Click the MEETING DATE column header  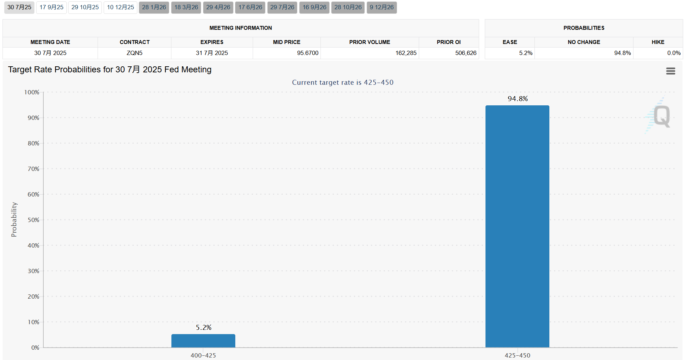50,42
